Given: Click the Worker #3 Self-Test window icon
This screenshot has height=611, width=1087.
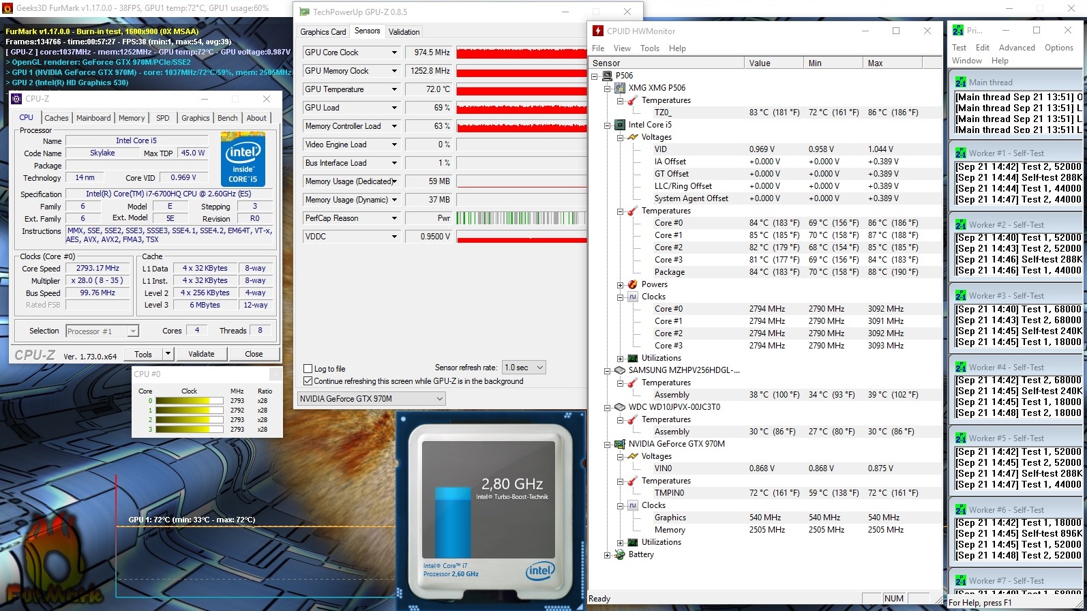Looking at the screenshot, I should click(960, 296).
